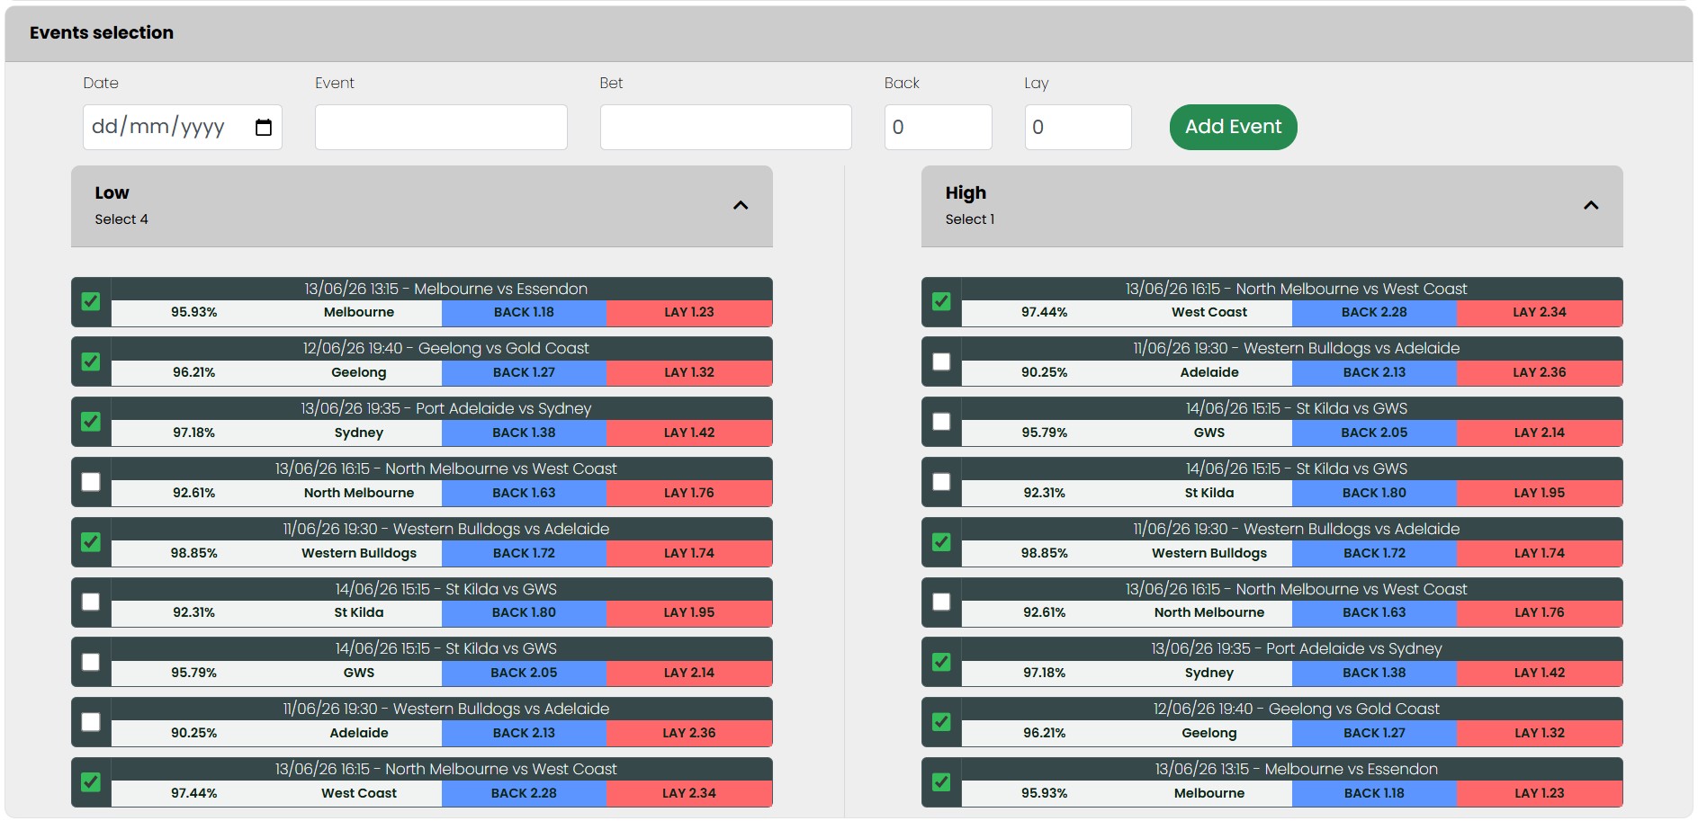The image size is (1698, 821).
Task: Check GWS 95.79% row in High list
Action: [941, 421]
